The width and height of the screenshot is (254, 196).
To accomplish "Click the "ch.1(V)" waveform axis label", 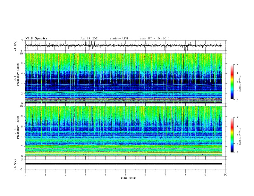I will [15, 45].
